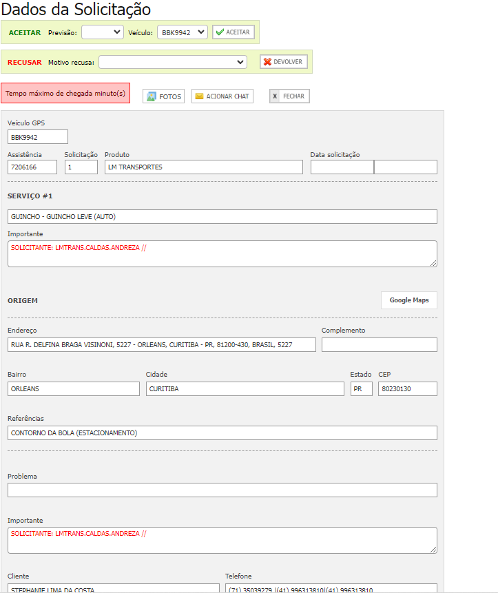Click the first Data solicitação field
The image size is (498, 593).
click(x=342, y=167)
